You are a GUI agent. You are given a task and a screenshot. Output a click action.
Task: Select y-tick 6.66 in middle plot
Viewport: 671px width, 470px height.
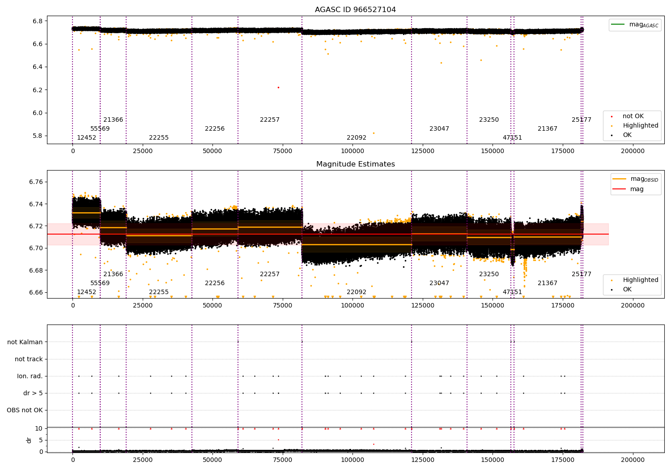click(x=36, y=292)
